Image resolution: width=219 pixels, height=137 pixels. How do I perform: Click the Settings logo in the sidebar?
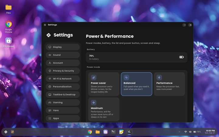point(49,35)
